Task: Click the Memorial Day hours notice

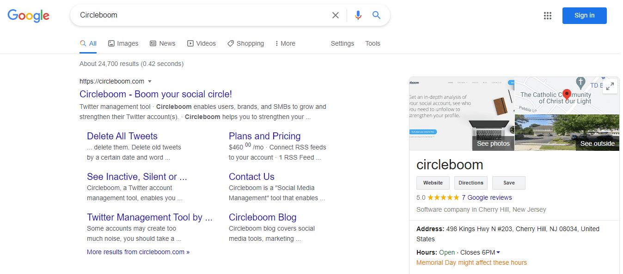Action: point(471,262)
